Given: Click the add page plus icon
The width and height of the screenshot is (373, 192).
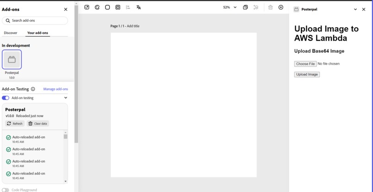Looking at the screenshot, I should [x=281, y=7].
